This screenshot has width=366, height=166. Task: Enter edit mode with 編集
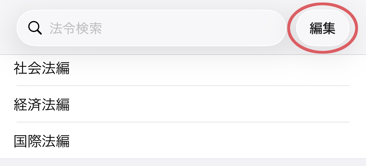click(322, 28)
